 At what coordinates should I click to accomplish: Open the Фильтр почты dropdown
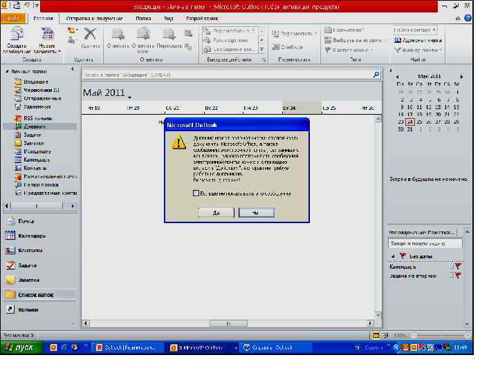coord(441,50)
